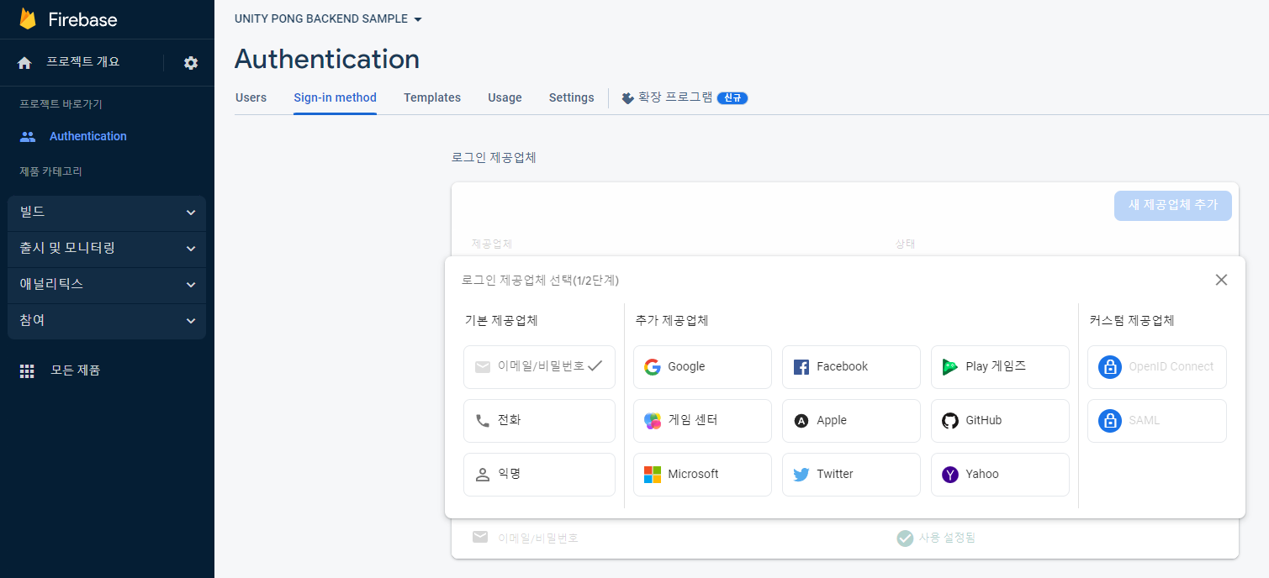1269x578 pixels.
Task: Click the Play 게임즈 logo icon
Action: (950, 367)
